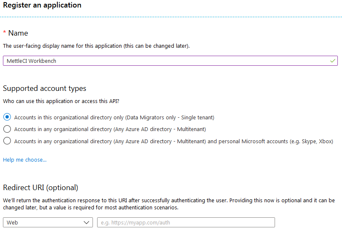Click the green checkmark in Name field
The image size is (342, 237).
click(x=332, y=61)
